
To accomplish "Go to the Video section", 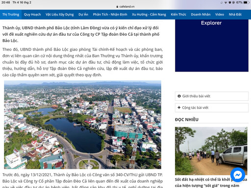I will click(x=220, y=15).
